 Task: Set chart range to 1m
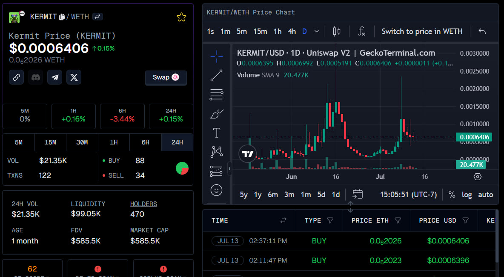[306, 195]
